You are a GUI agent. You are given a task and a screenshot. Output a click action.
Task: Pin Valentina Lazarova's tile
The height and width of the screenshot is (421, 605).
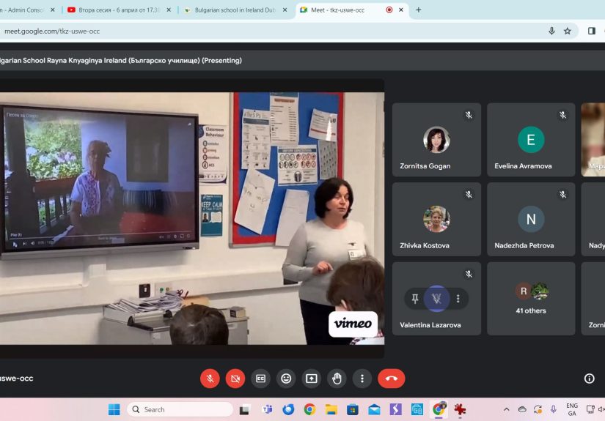tap(415, 299)
